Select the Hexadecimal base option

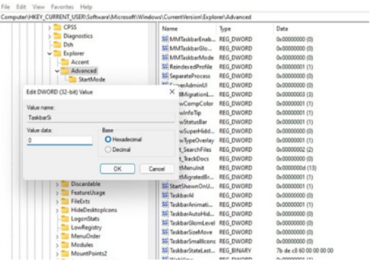click(x=107, y=139)
